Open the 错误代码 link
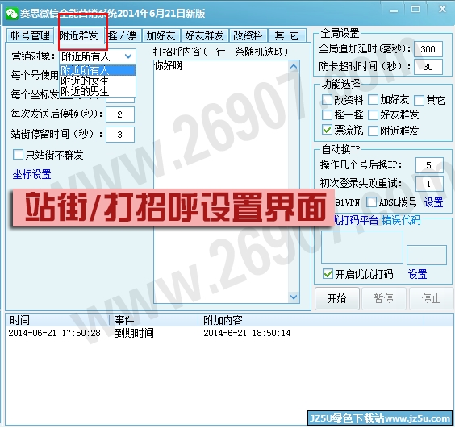This screenshot has width=455, height=428. click(401, 220)
